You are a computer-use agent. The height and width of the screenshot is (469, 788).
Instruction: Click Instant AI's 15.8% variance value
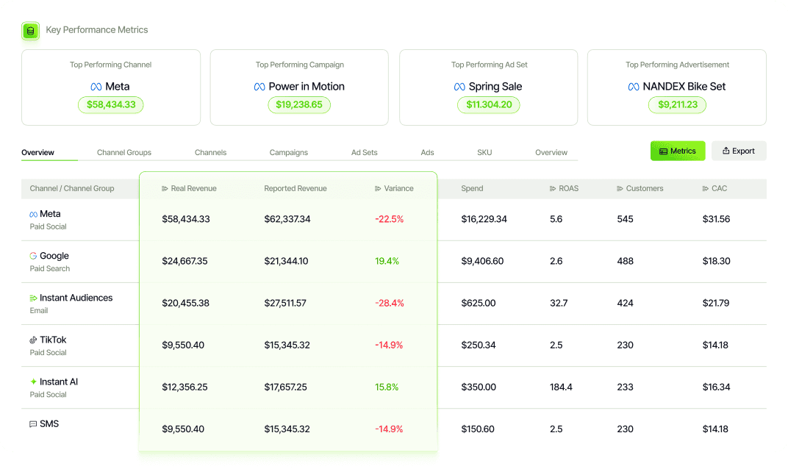[x=387, y=387]
